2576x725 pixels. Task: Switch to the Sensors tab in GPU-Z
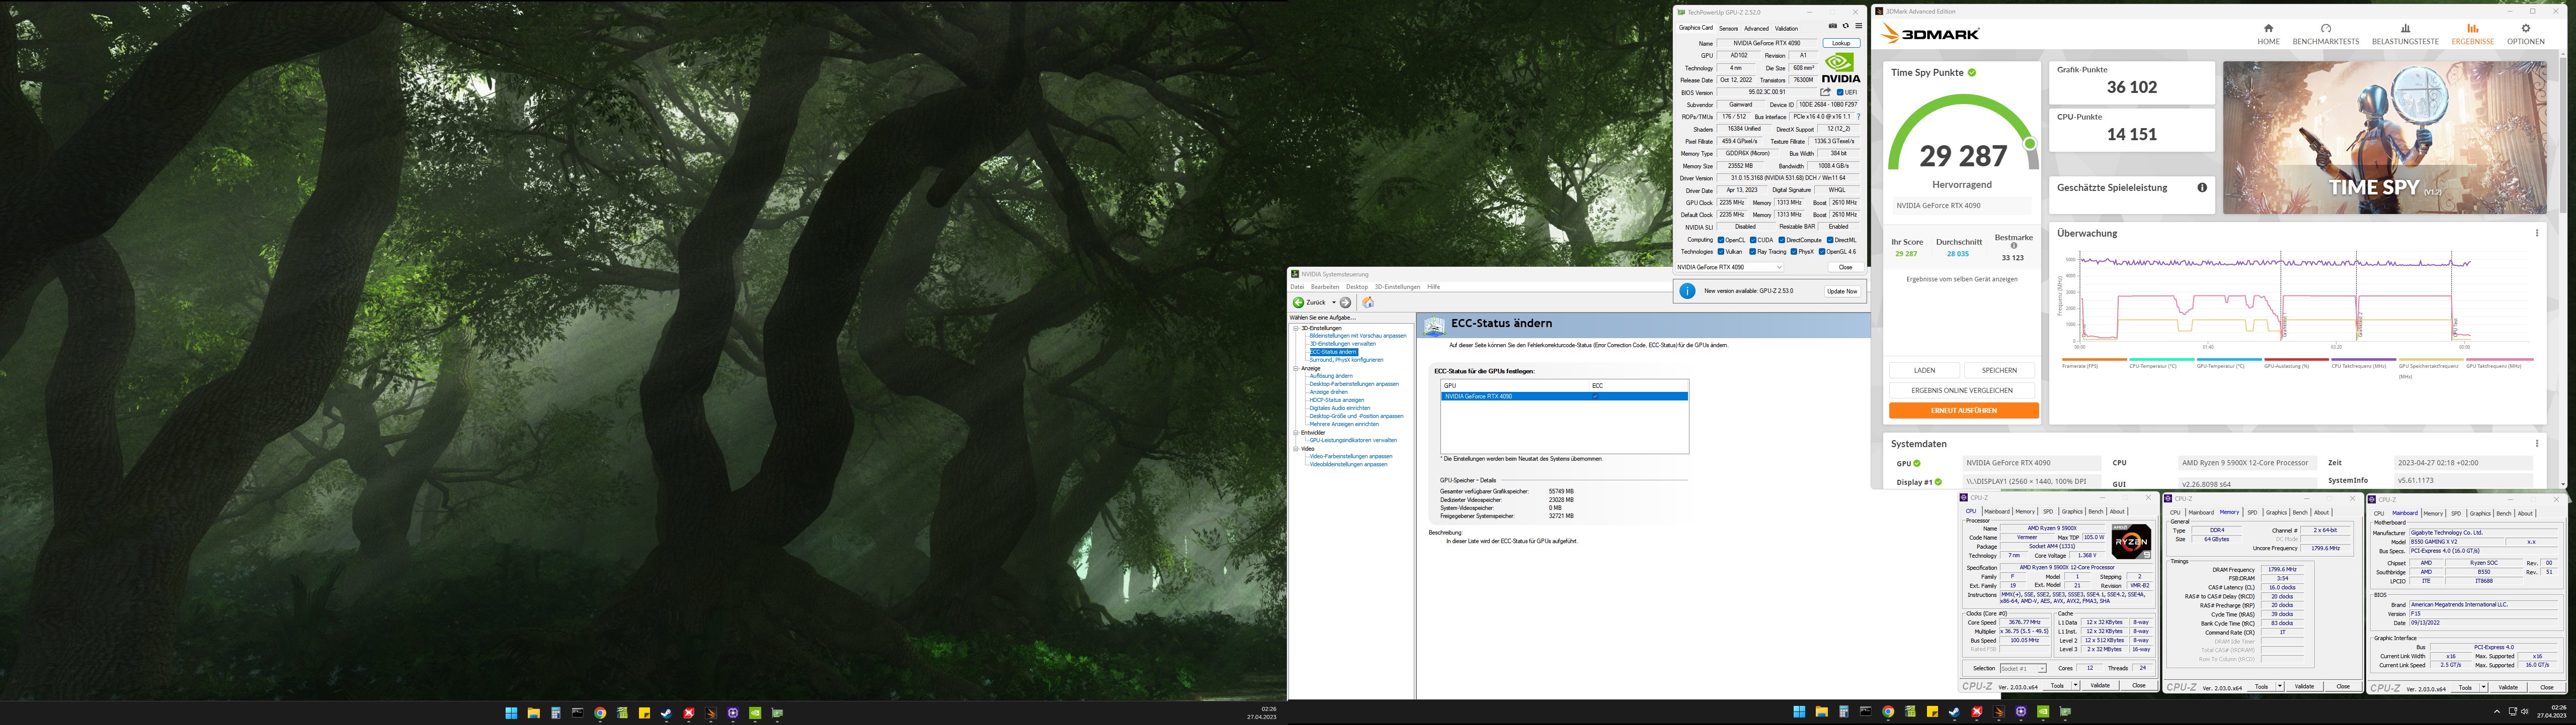pyautogui.click(x=1729, y=28)
